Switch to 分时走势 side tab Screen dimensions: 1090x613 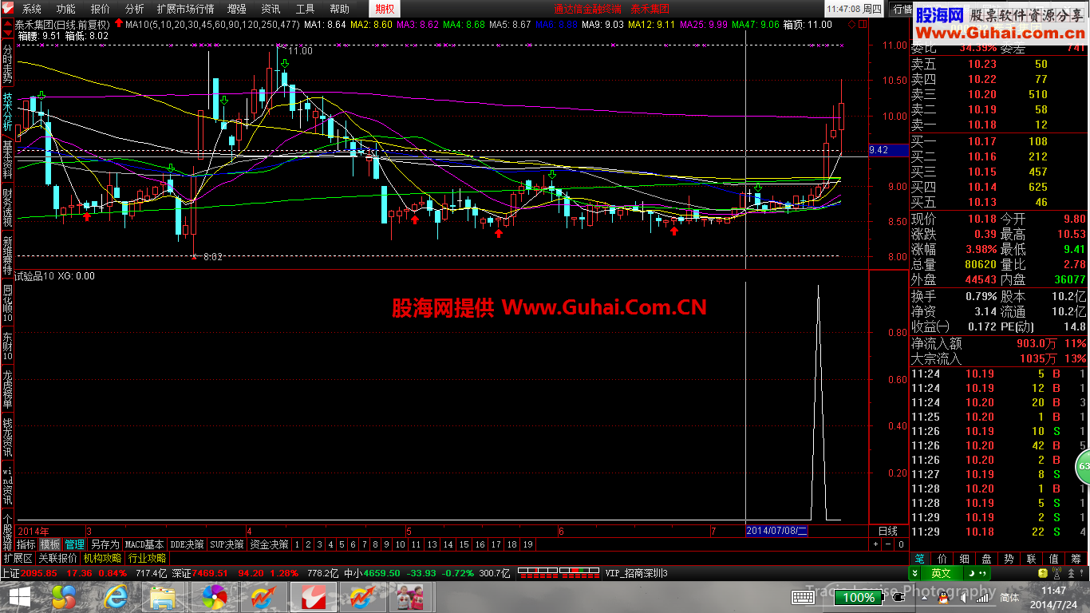(x=7, y=64)
